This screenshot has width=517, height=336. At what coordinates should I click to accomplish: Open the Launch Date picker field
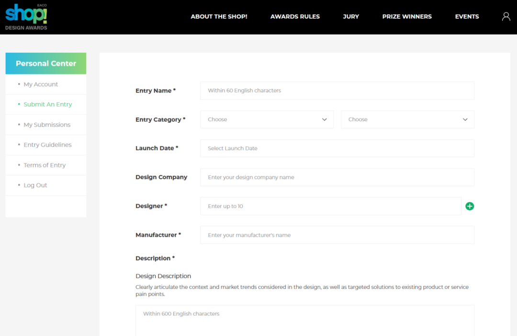(337, 149)
